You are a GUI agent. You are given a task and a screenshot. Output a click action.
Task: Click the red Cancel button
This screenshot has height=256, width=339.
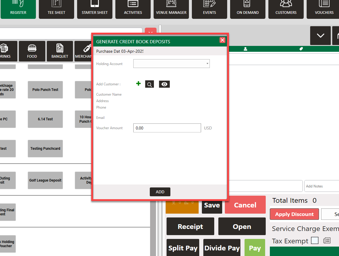(x=245, y=205)
